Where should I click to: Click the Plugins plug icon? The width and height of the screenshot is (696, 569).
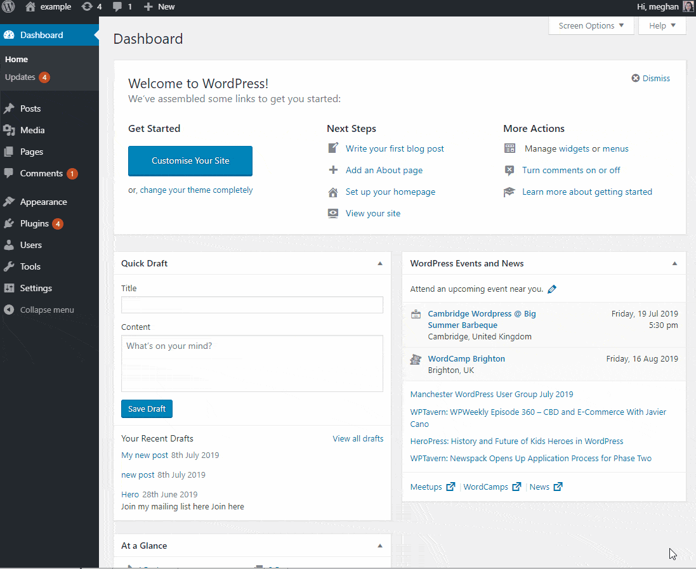9,223
